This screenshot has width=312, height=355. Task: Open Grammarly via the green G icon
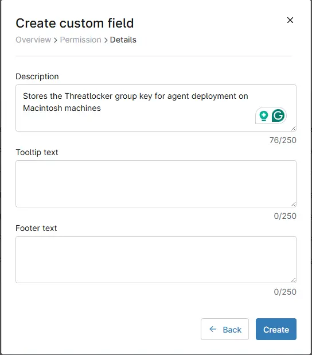pos(278,115)
